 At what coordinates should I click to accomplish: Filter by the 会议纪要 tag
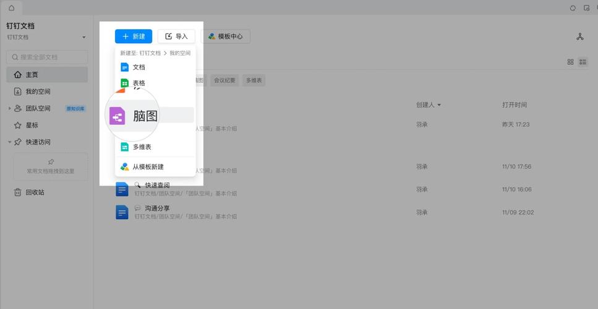pyautogui.click(x=224, y=80)
